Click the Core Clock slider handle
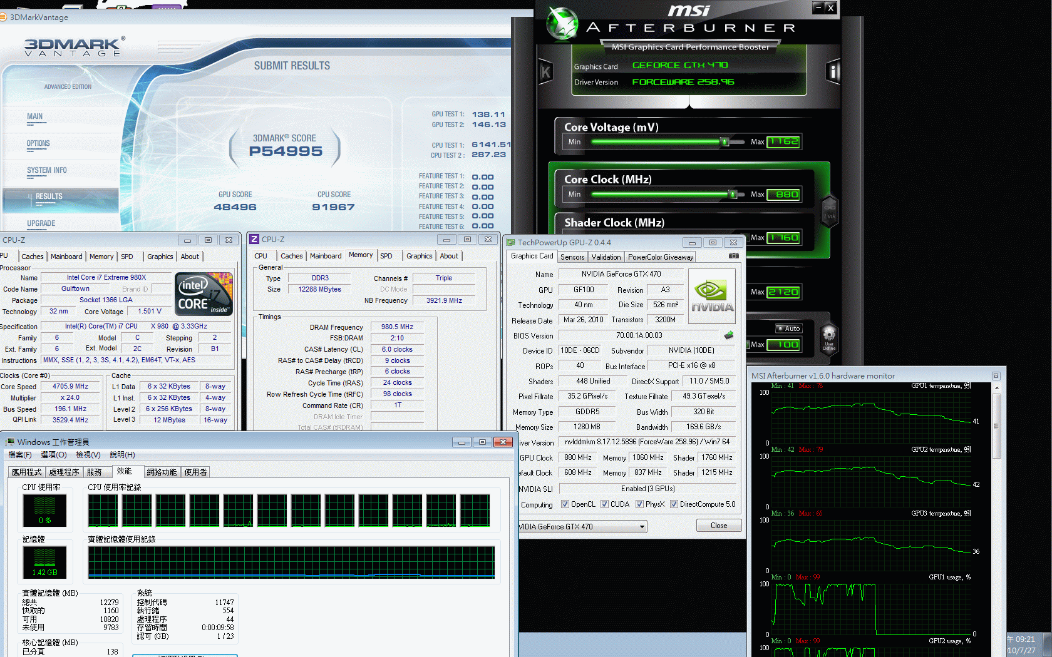The height and width of the screenshot is (657, 1052). 733,195
